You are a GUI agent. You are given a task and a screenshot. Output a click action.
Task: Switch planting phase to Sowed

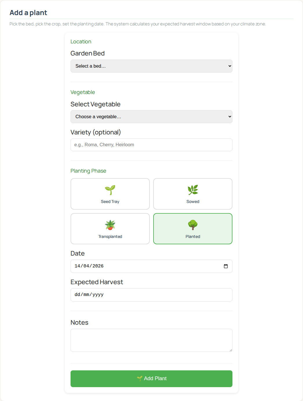[x=193, y=194]
